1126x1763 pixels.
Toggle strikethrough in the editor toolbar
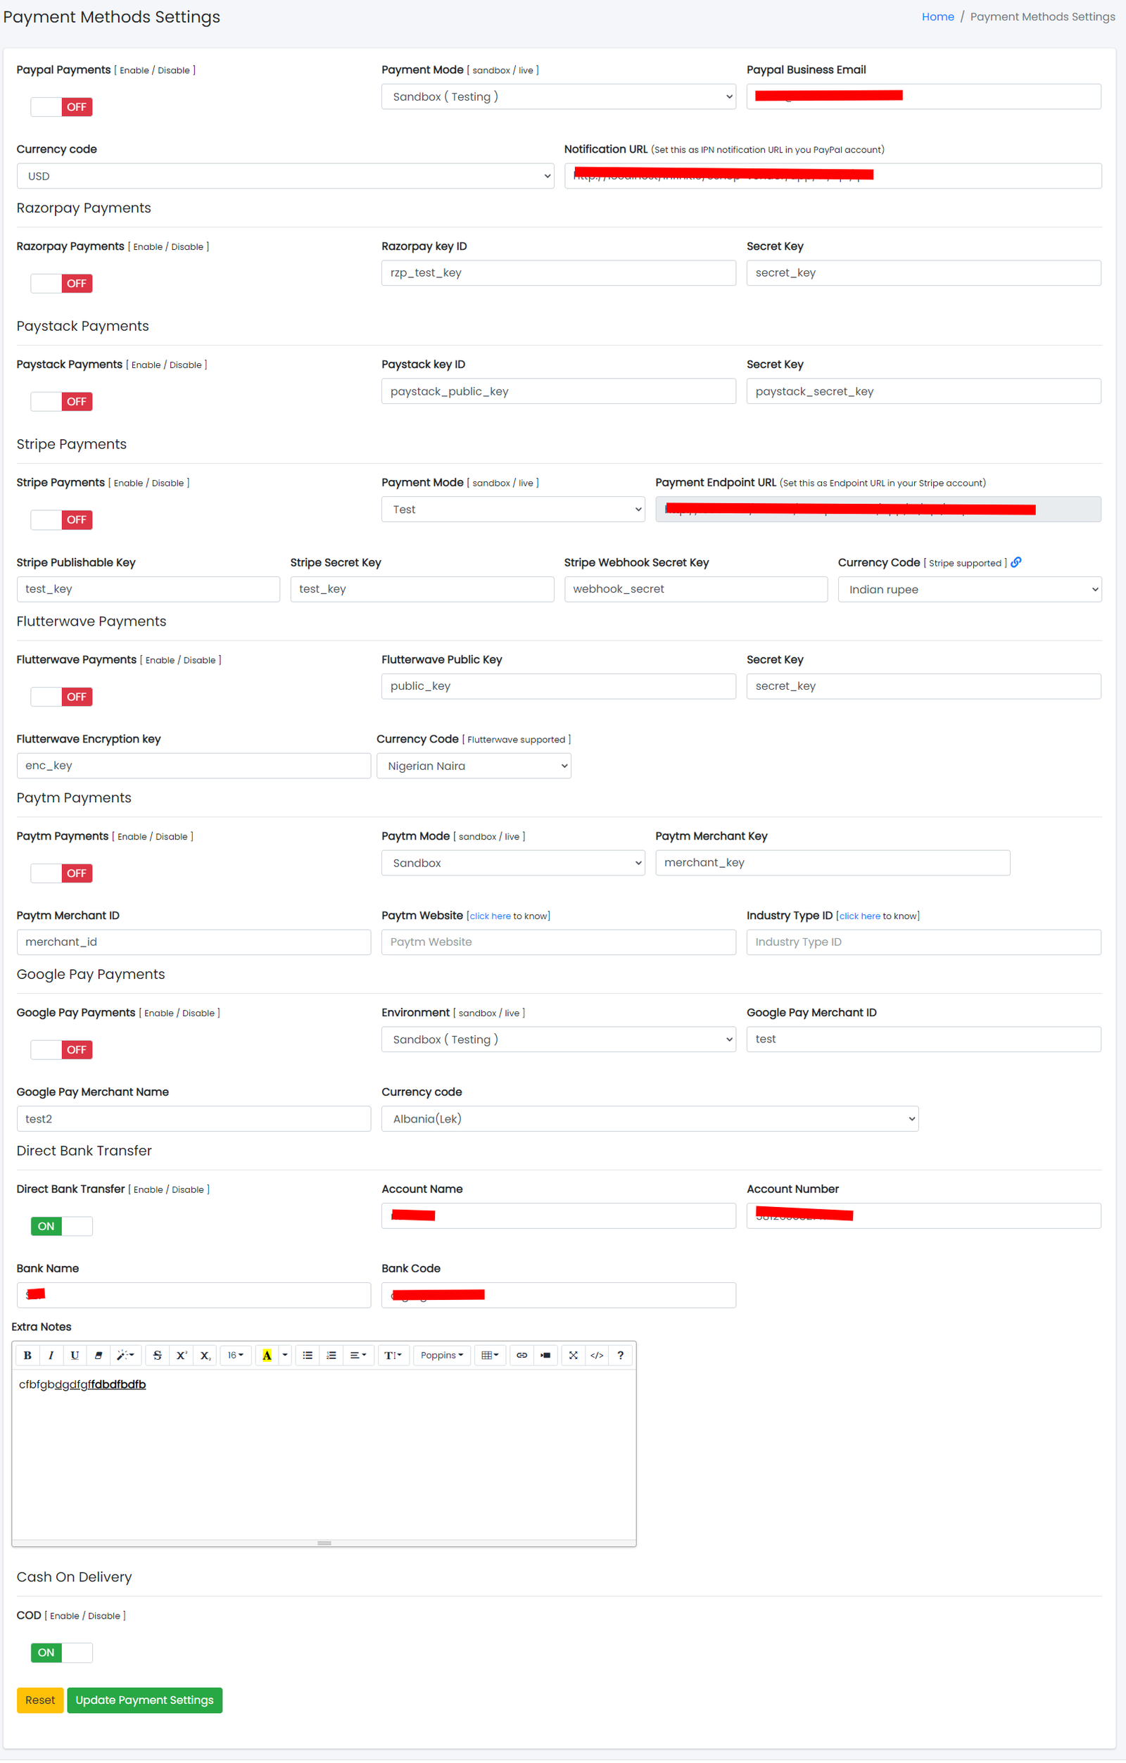(x=158, y=1356)
